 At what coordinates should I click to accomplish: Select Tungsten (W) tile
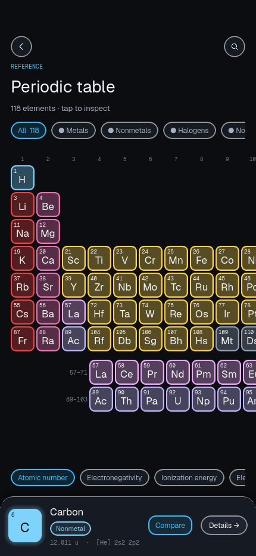[151, 312]
